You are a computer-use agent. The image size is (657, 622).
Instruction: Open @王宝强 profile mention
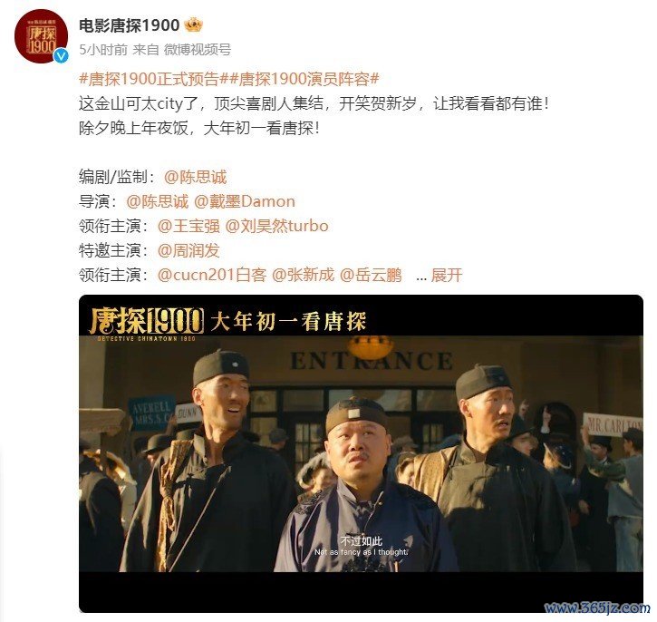coord(188,227)
